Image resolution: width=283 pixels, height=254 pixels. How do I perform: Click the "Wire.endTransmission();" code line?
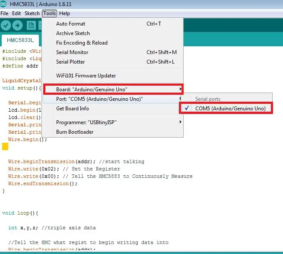click(x=43, y=183)
